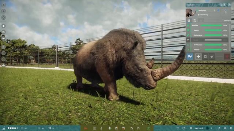The image size is (234, 131).
Task: Open help question mark icon
Action: coord(3,47)
